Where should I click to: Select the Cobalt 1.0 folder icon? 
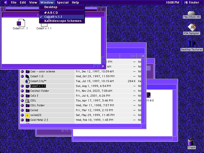coord(28,76)
